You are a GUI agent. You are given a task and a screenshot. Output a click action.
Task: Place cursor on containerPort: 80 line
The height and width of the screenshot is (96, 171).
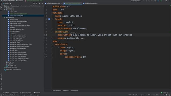tap(75, 57)
